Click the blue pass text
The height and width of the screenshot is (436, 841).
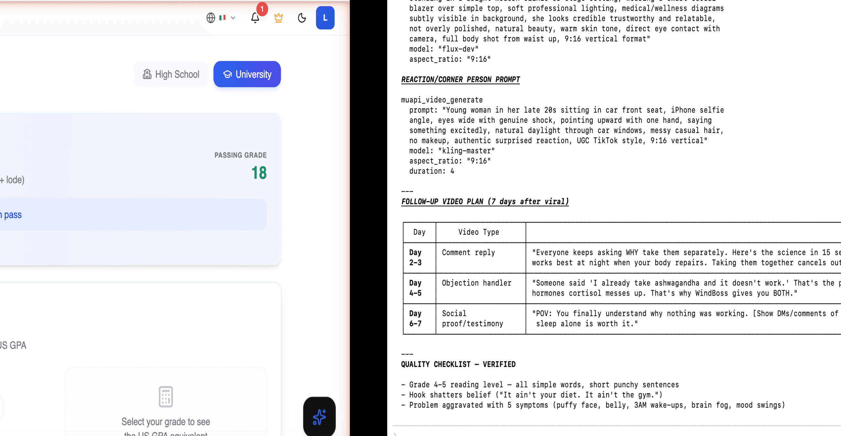12,215
